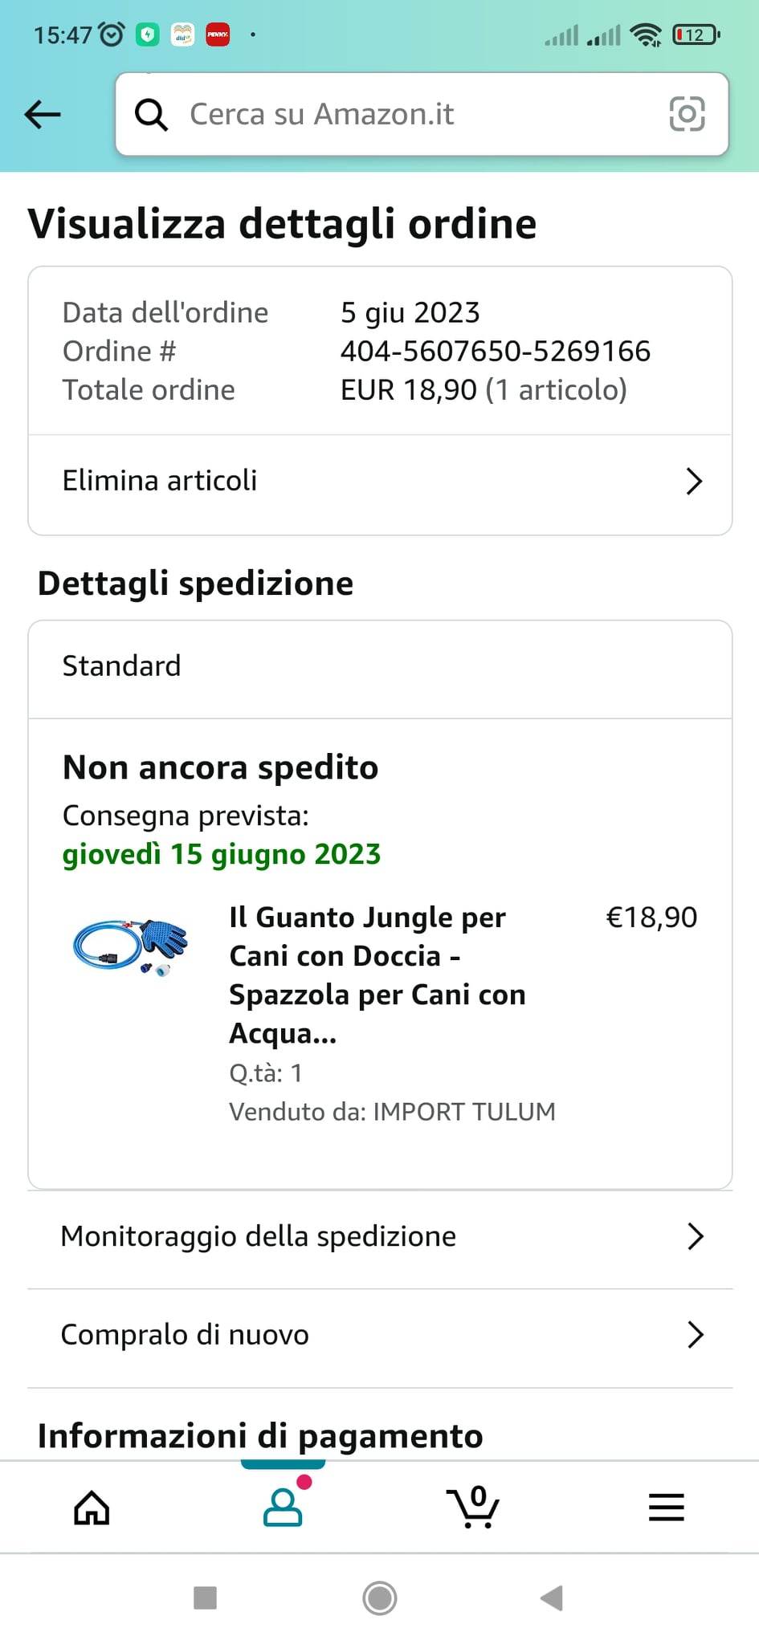
Task: Select Elimina articoli option
Action: click(x=380, y=481)
